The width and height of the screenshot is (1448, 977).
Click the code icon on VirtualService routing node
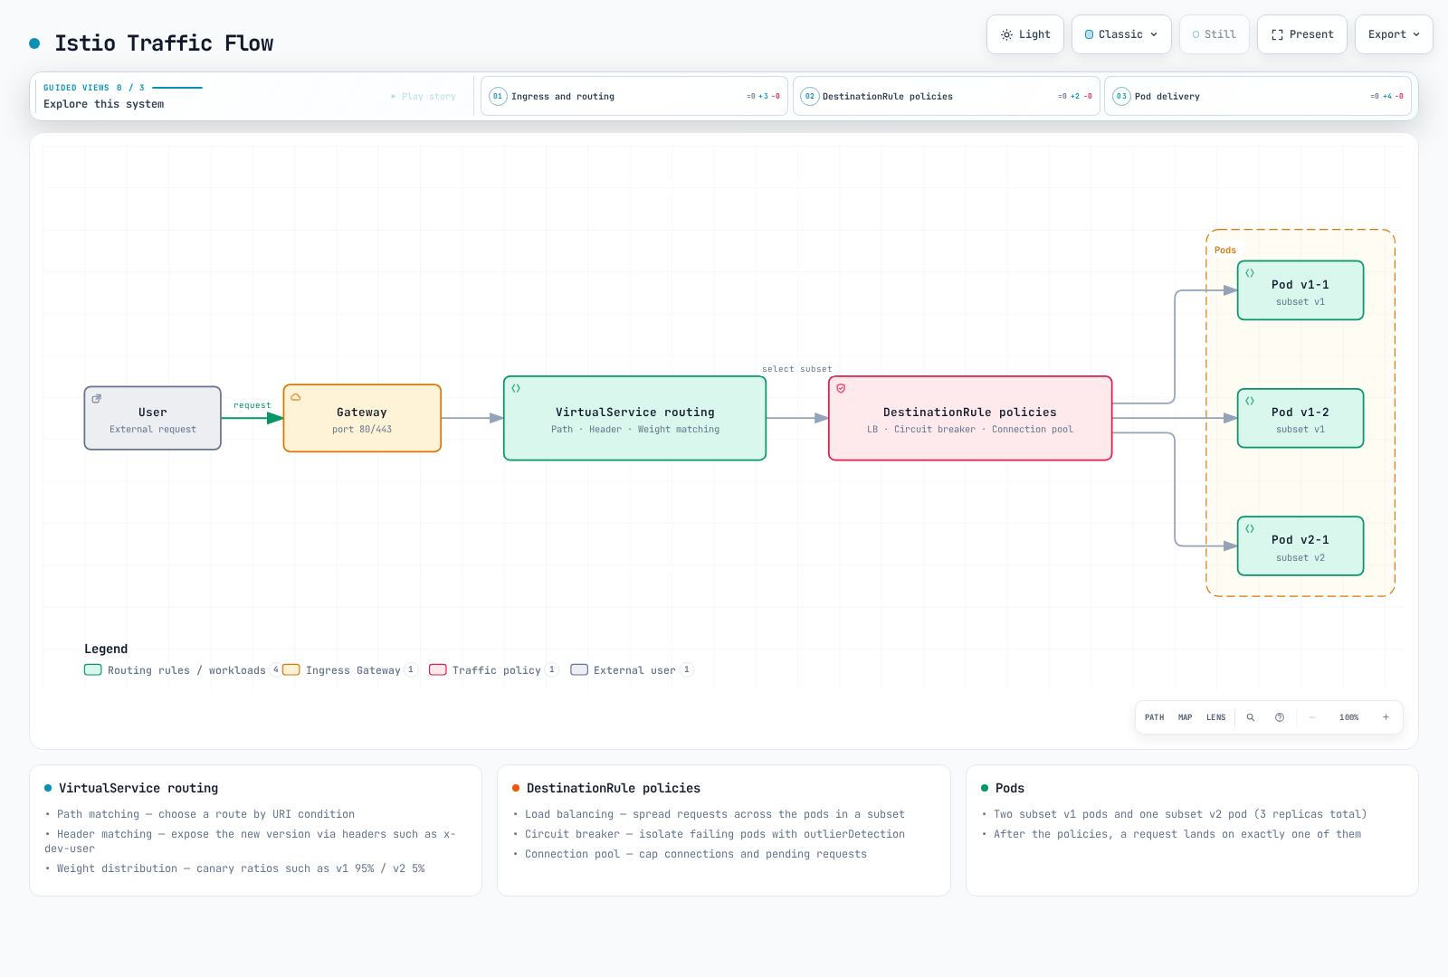click(x=516, y=388)
